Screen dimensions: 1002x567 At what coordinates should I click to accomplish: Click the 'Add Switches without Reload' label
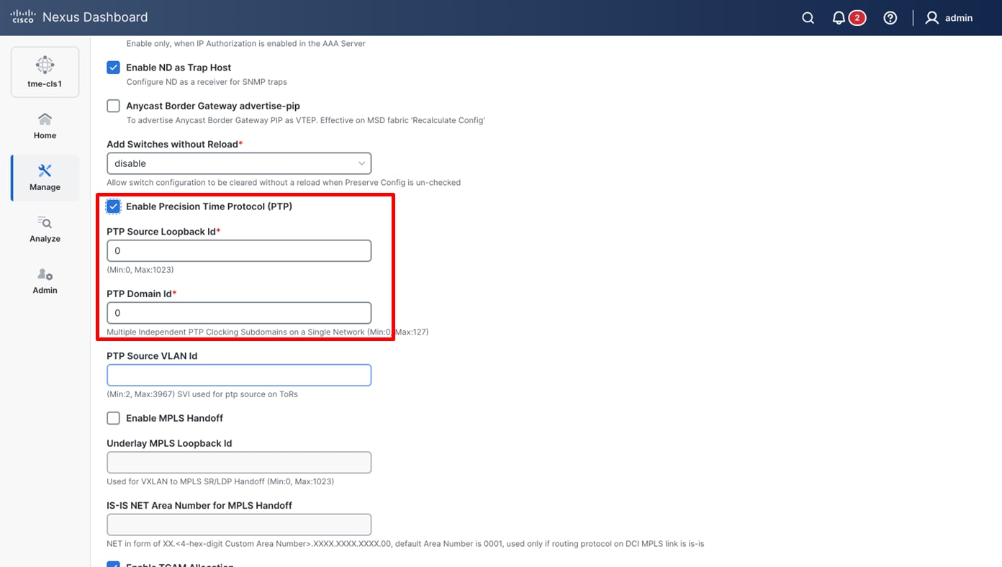coord(172,145)
